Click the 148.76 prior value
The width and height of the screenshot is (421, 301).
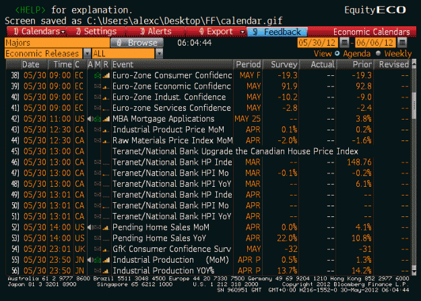[359, 163]
